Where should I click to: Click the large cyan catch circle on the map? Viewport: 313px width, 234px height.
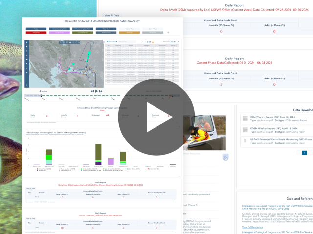coord(89,53)
